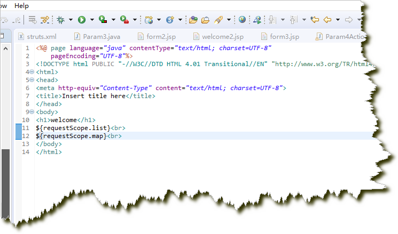Open the Previous Annotation dropdown arrow

[x=304, y=20]
